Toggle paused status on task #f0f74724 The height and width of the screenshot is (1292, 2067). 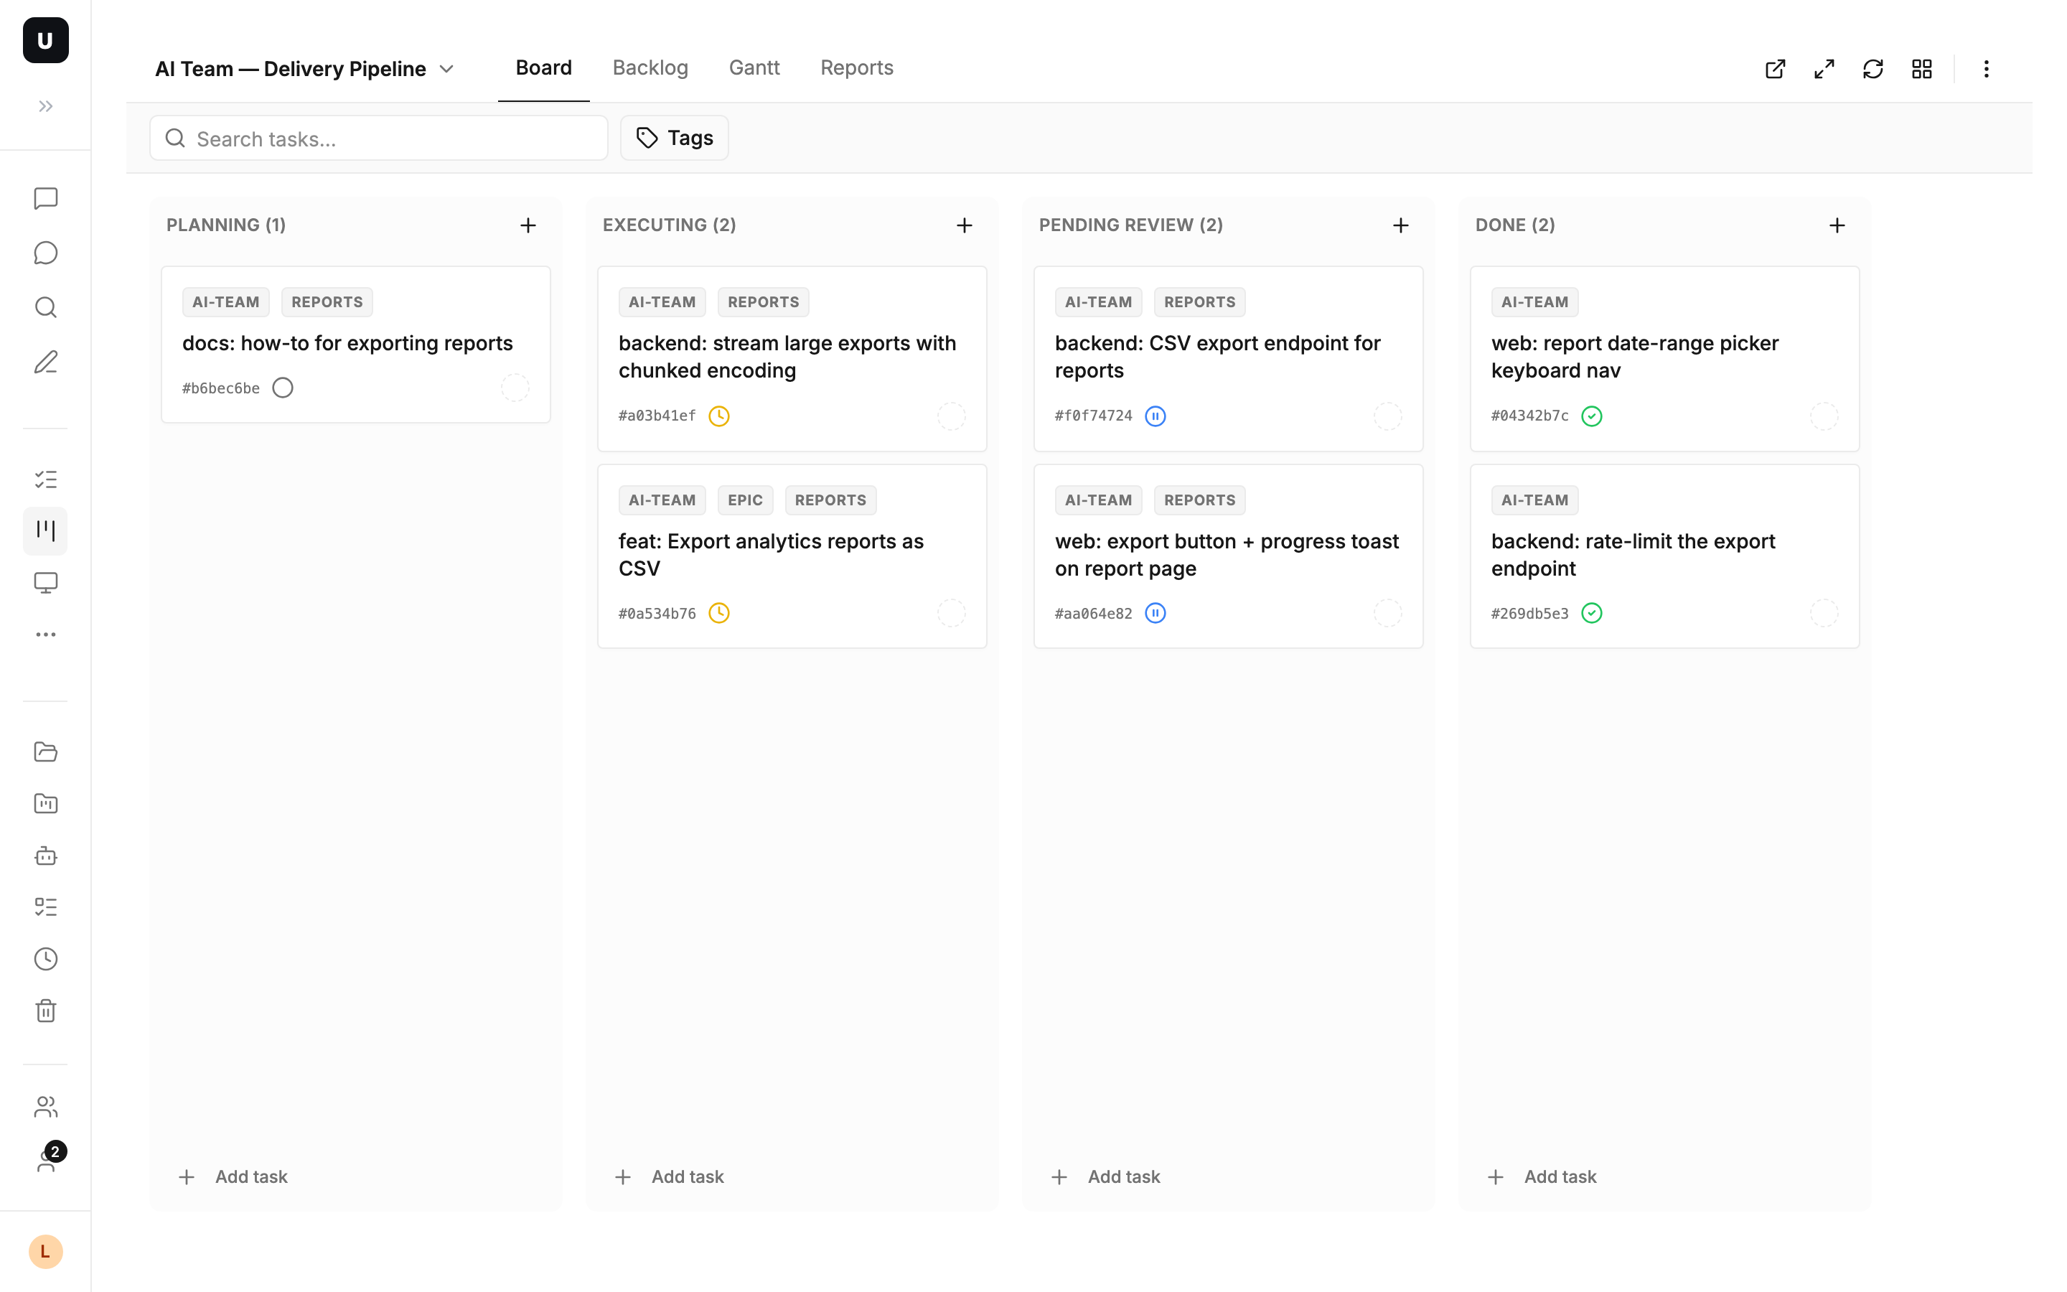pos(1156,416)
